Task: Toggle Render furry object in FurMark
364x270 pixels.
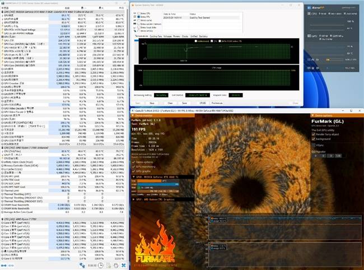Action: point(314,134)
